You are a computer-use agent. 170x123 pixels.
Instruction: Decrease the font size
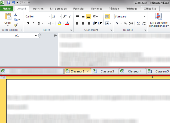click(x=70, y=17)
